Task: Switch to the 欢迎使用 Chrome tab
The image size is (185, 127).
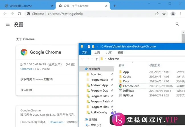Action: click(28, 6)
